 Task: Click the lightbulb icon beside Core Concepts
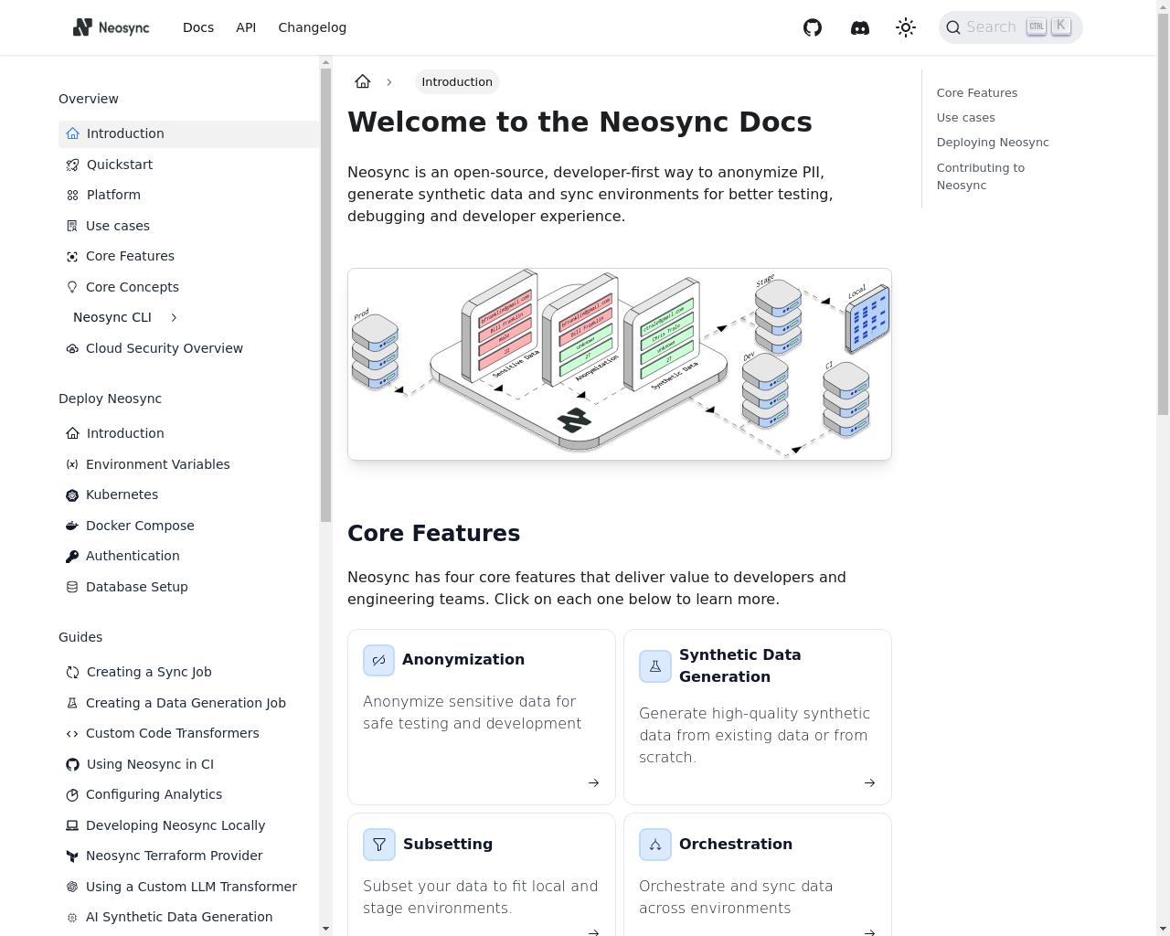pyautogui.click(x=72, y=287)
